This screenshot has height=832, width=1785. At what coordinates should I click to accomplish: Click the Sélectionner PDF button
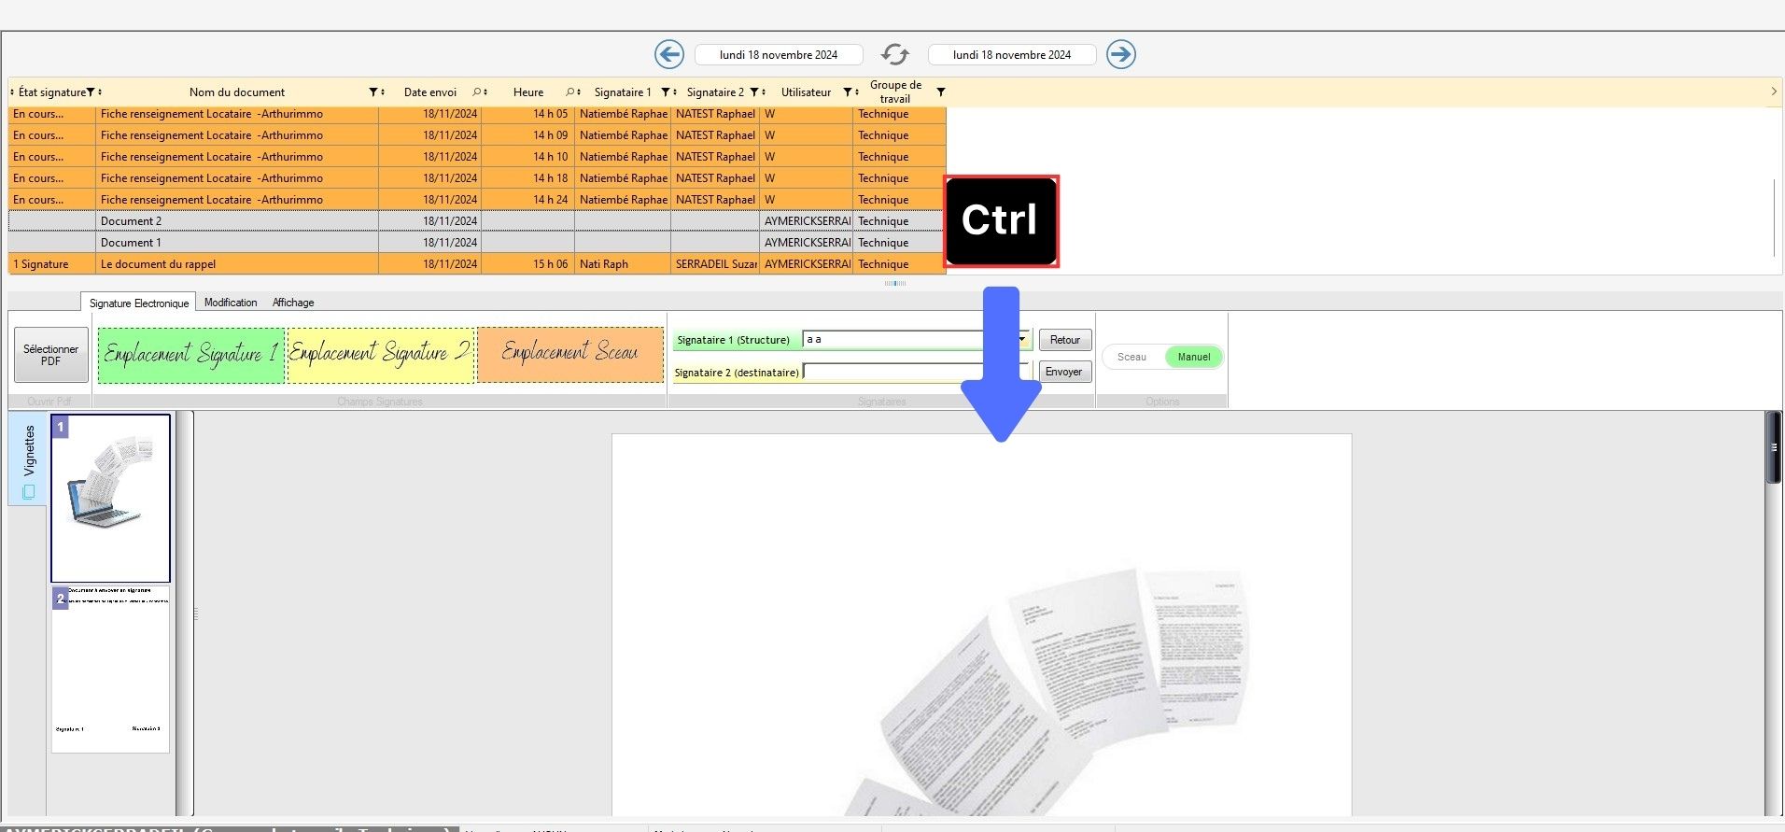(x=51, y=355)
